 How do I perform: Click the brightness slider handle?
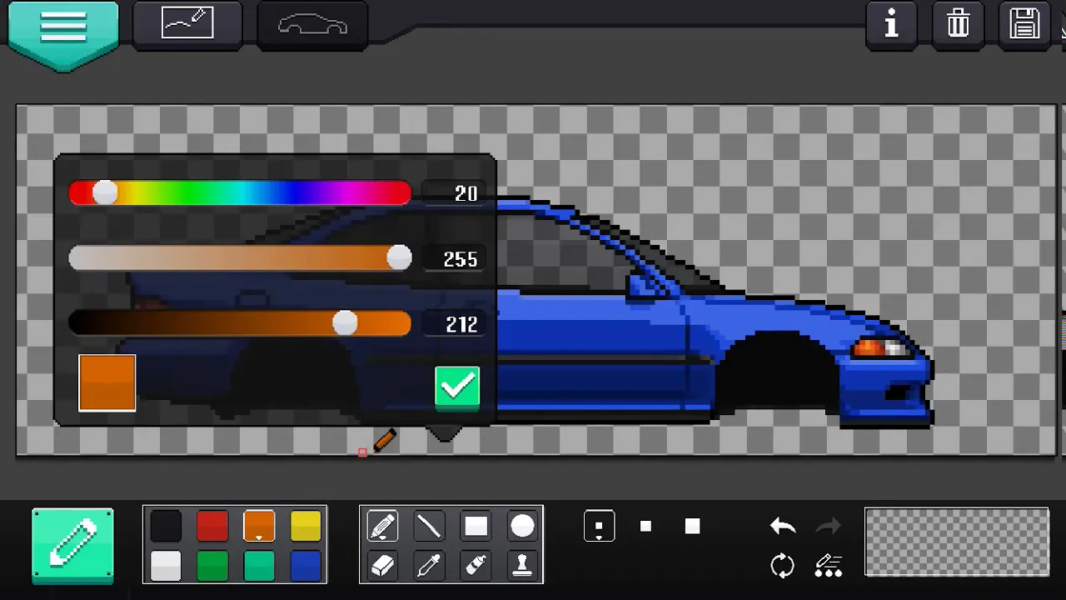pyautogui.click(x=345, y=323)
